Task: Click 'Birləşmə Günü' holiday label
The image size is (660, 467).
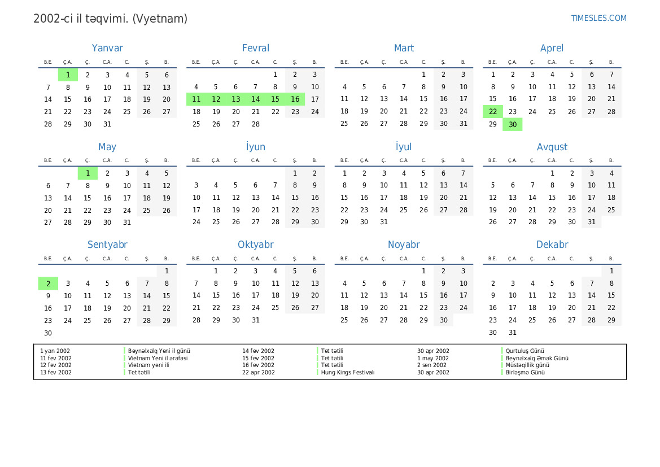Action: click(525, 372)
